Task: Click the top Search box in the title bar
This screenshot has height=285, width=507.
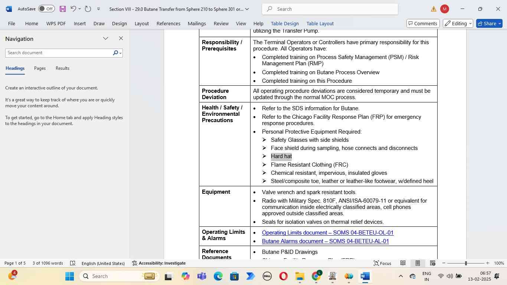Action: coord(330,9)
